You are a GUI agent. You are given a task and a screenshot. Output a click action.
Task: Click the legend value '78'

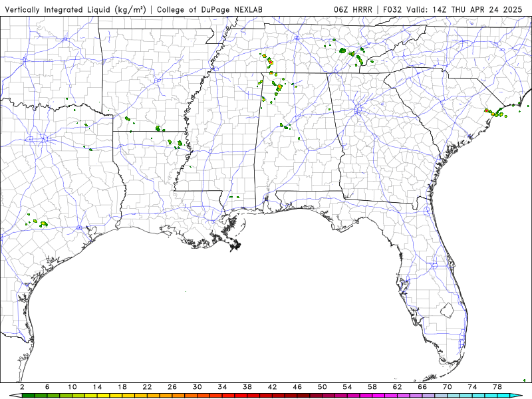pyautogui.click(x=497, y=387)
